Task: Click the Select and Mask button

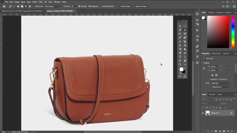Action: [141, 6]
